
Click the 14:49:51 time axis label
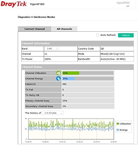pyautogui.click(x=28, y=142)
